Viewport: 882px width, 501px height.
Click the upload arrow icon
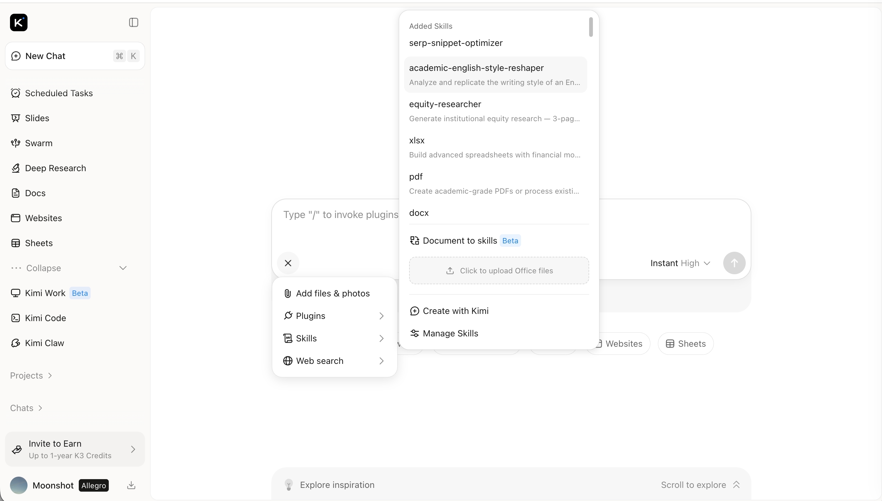450,271
